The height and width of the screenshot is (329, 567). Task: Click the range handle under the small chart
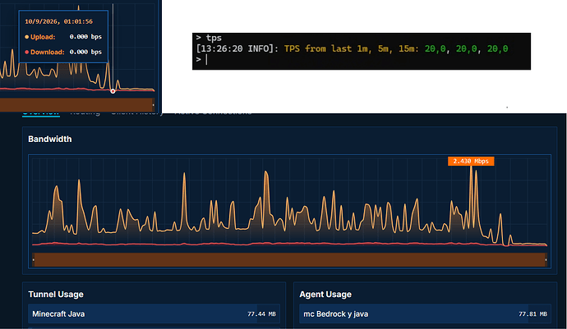154,105
